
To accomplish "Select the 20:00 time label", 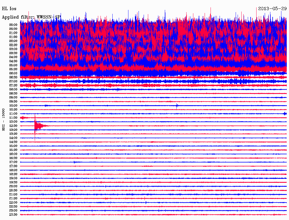I will [x=13, y=186].
